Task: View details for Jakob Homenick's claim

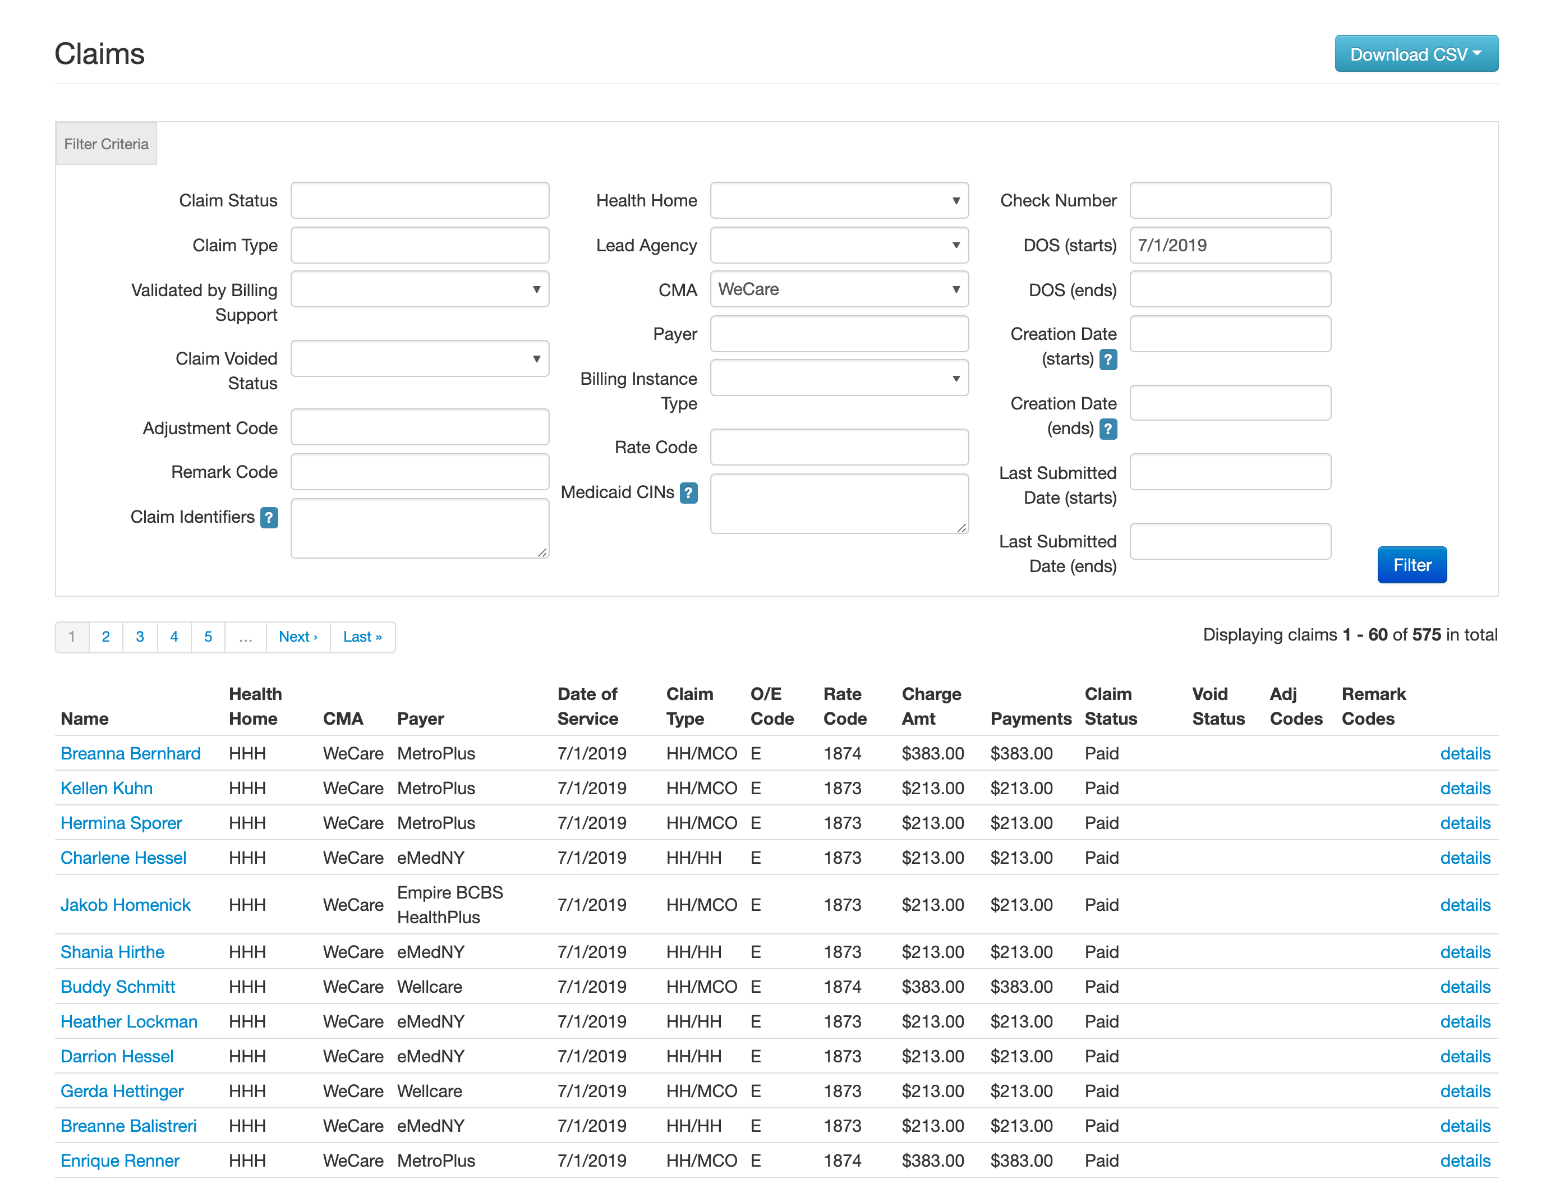Action: (x=1466, y=905)
